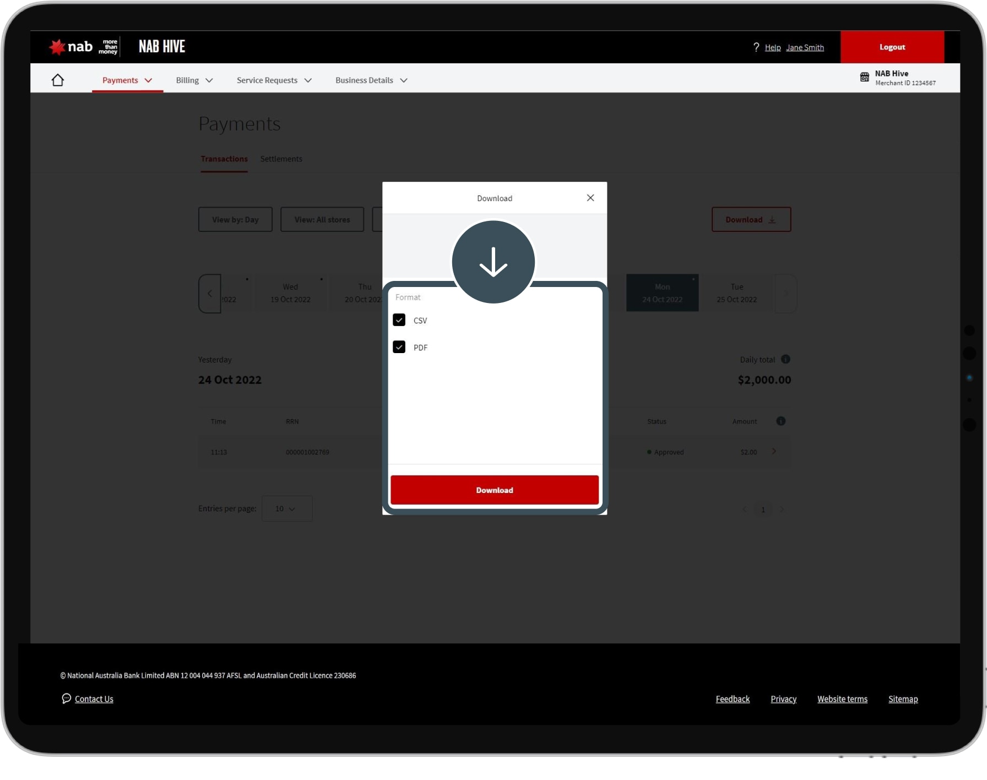Open the Entries per page dropdown
Image resolution: width=987 pixels, height=780 pixels.
(x=286, y=508)
